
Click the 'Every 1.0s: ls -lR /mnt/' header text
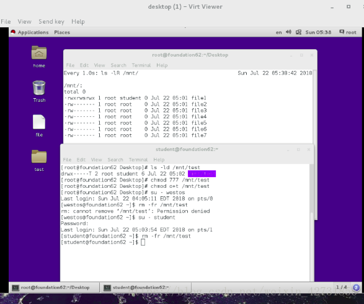[x=101, y=73]
